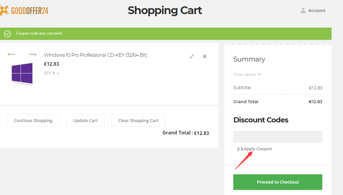
Task: Click the Continue Shopping button
Action: pyautogui.click(x=33, y=121)
